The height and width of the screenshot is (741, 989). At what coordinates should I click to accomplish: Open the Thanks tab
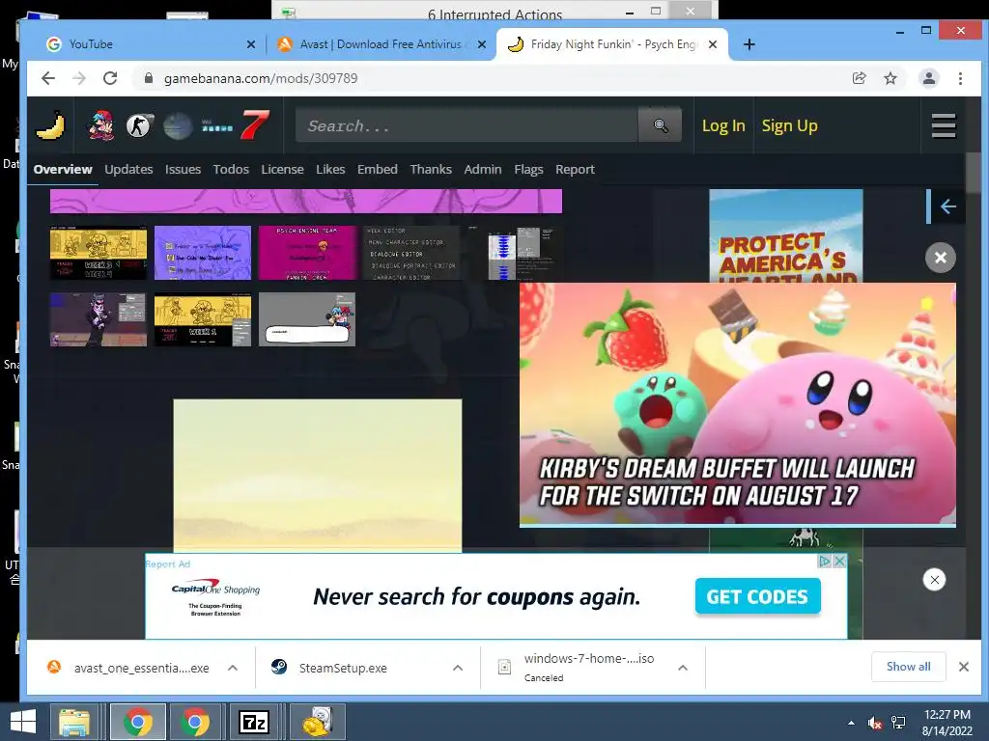point(431,169)
